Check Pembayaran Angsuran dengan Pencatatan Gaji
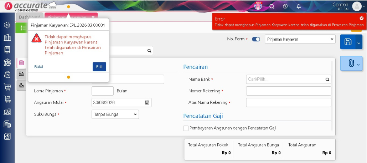This screenshot has width=367, height=163. (186, 128)
